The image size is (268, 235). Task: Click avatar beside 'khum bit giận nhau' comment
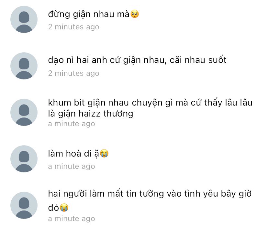coord(24,112)
